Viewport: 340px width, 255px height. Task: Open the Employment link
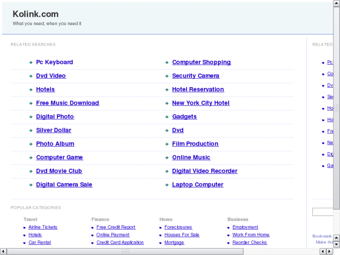coord(245,227)
